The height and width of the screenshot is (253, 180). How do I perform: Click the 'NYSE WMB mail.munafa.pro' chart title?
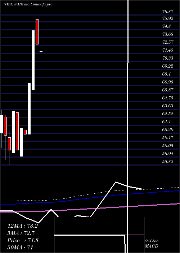[28, 4]
